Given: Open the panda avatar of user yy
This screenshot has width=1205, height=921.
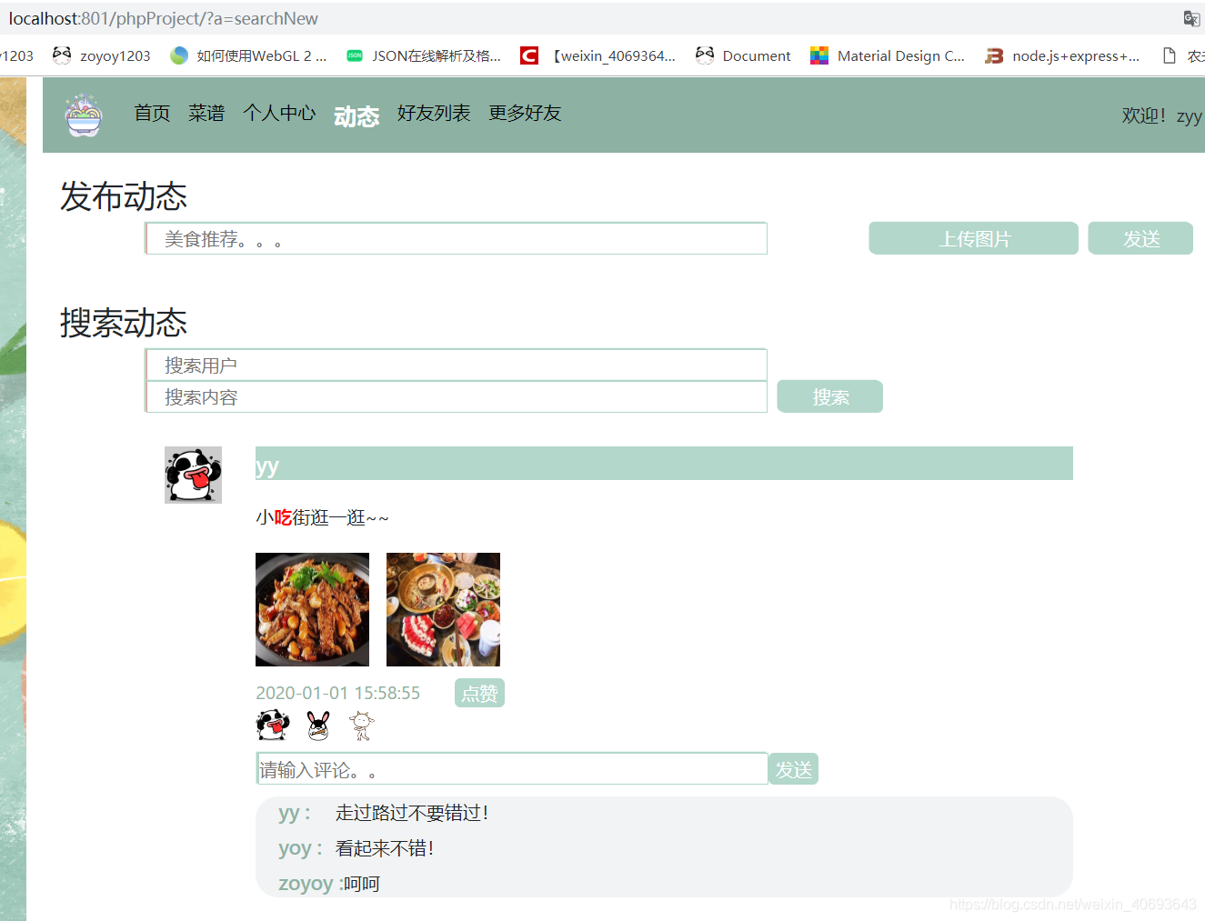Looking at the screenshot, I should point(193,475).
